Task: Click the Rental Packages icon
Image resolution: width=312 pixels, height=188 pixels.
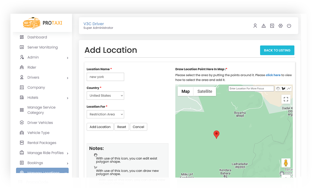Action: click(22, 143)
